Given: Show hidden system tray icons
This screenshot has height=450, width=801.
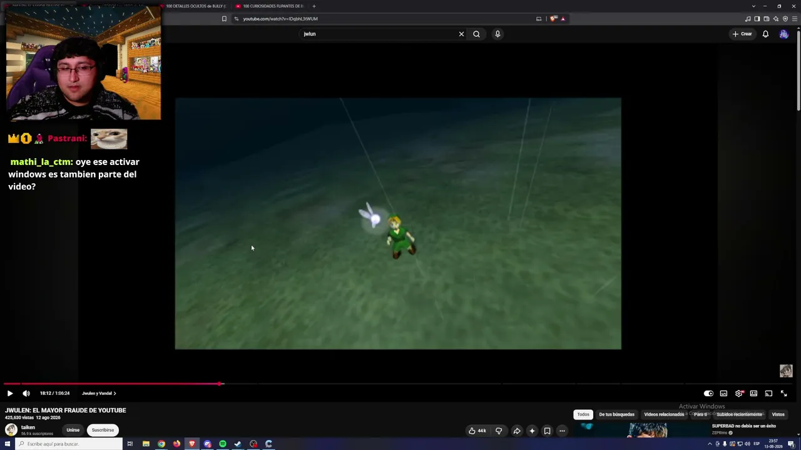Looking at the screenshot, I should (710, 444).
